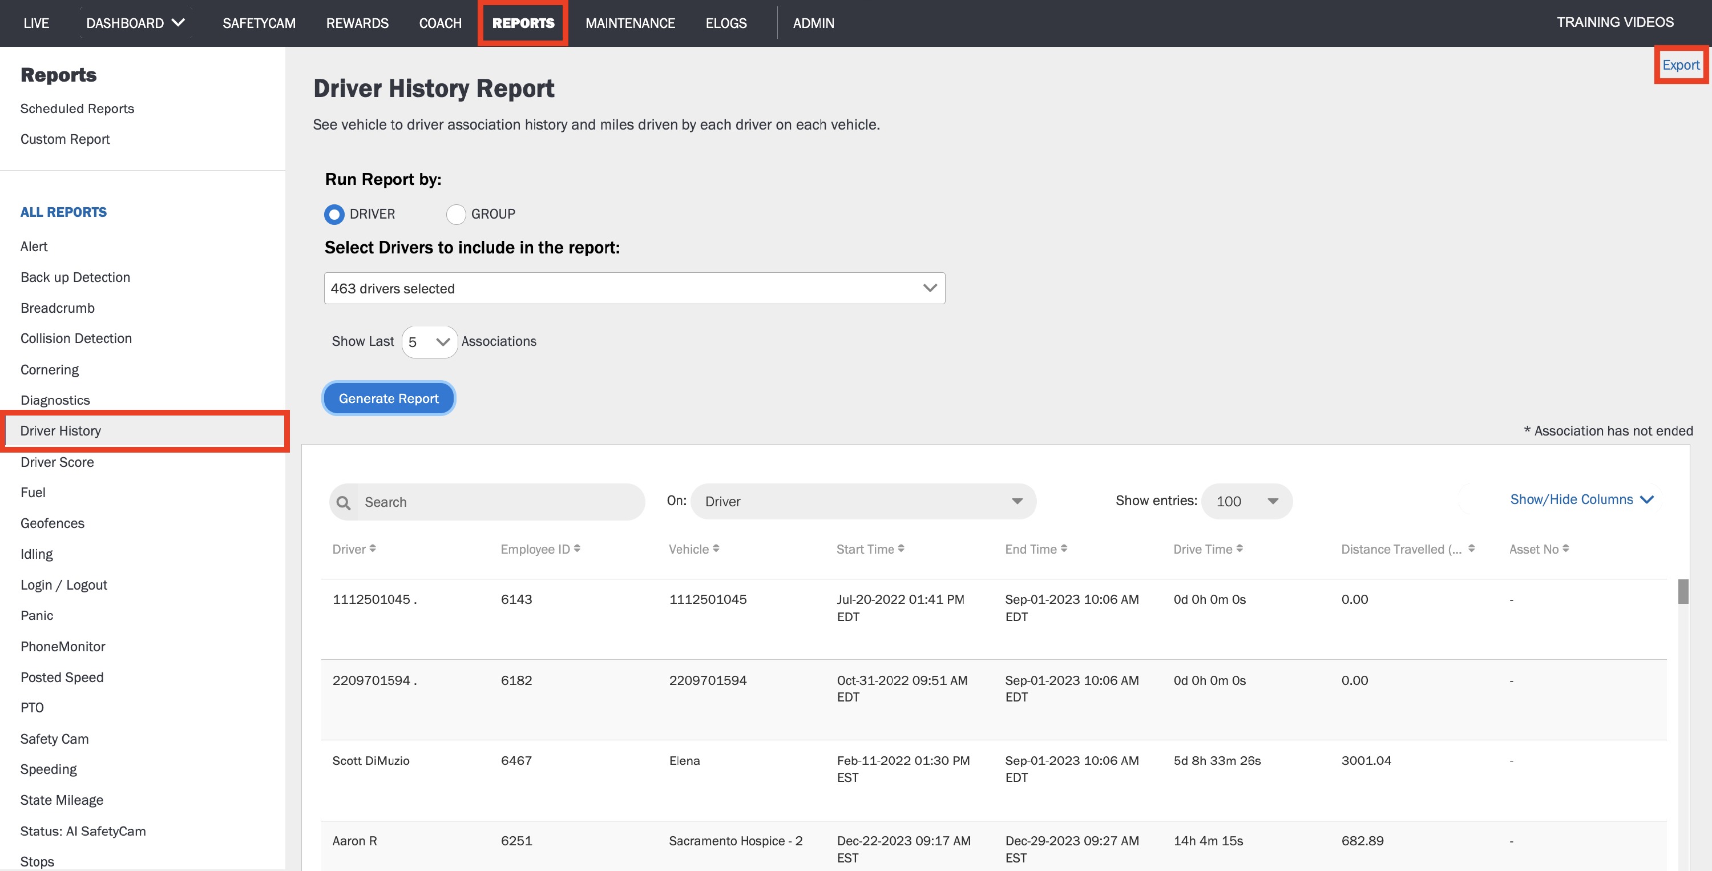Open the REPORTS tab
1712x871 pixels.
coord(523,23)
